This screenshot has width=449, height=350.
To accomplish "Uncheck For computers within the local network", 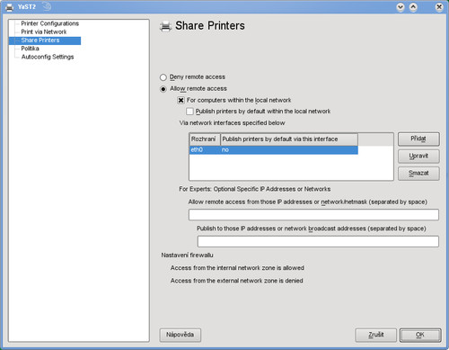I will point(180,100).
